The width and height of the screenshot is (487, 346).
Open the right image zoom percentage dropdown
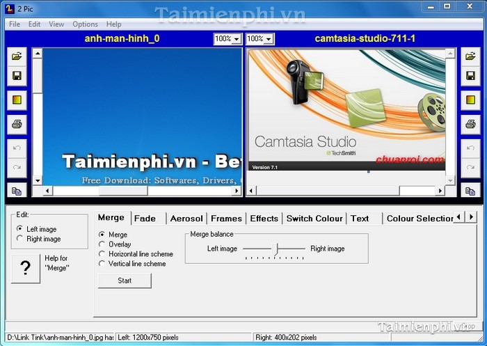[260, 39]
